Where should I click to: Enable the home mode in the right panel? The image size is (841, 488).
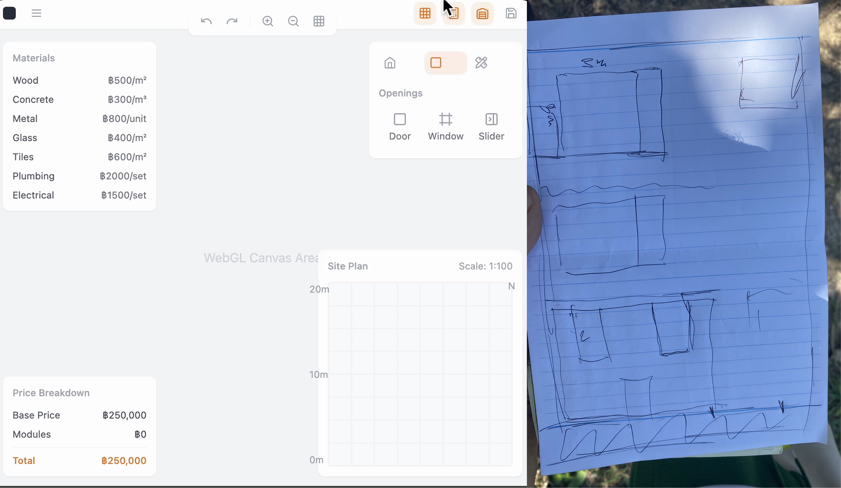click(x=390, y=62)
